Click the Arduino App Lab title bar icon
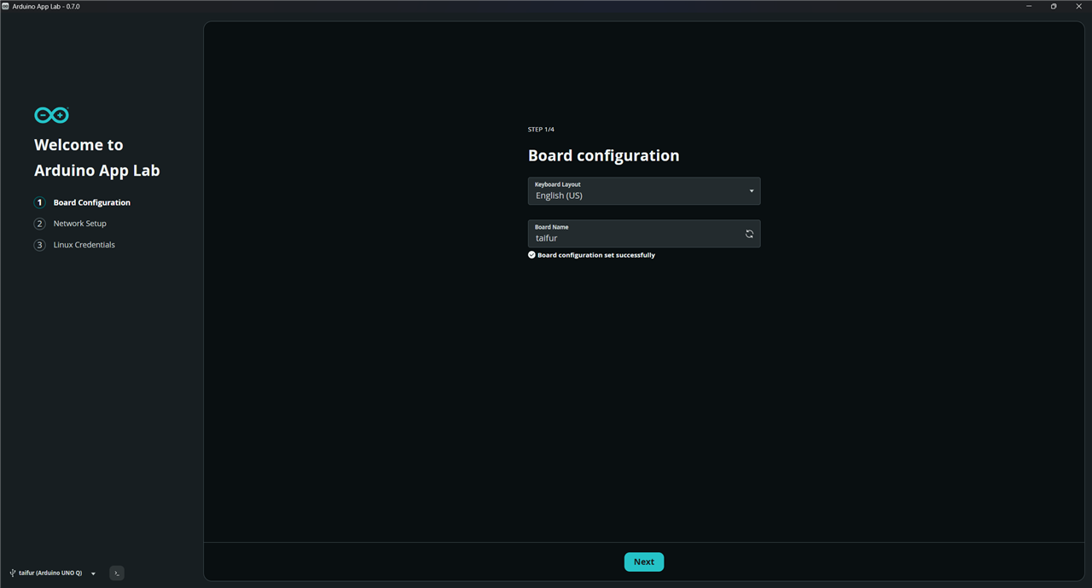 (6, 6)
